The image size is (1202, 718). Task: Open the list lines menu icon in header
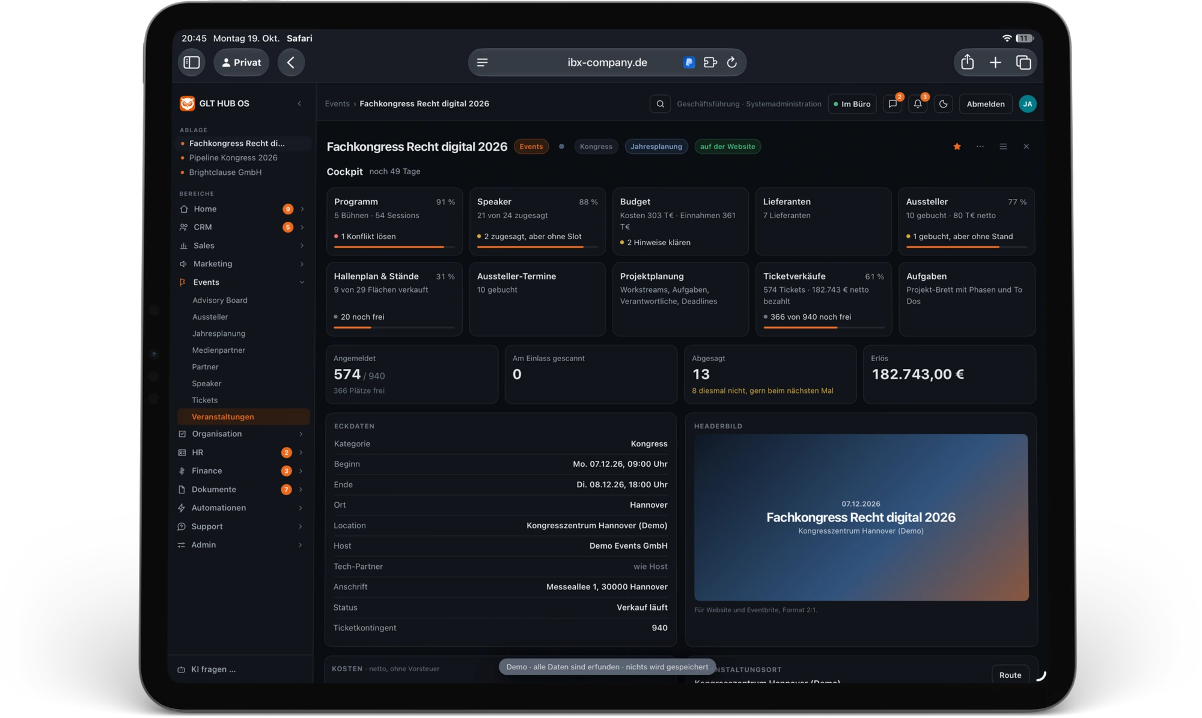pos(1003,147)
